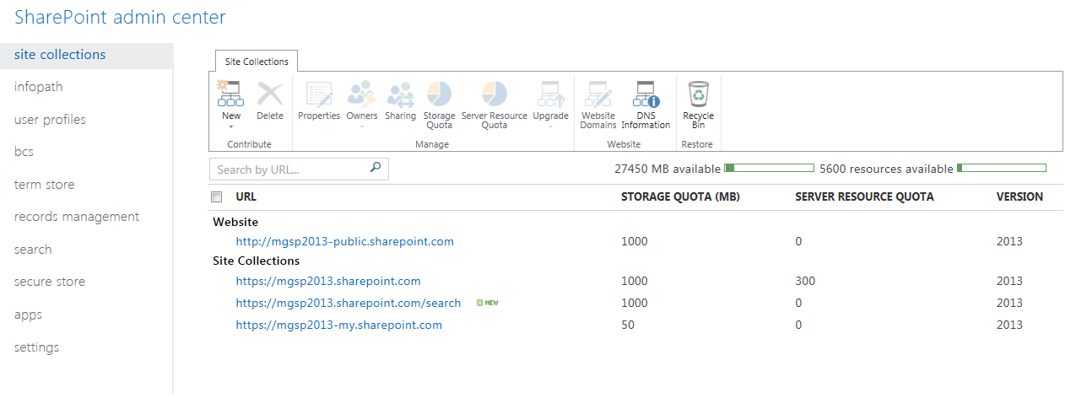This screenshot has height=398, width=1076.
Task: Click the URL column header
Action: click(x=246, y=196)
